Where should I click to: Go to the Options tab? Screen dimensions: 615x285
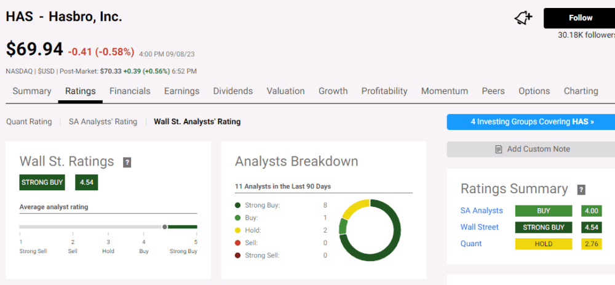[534, 91]
